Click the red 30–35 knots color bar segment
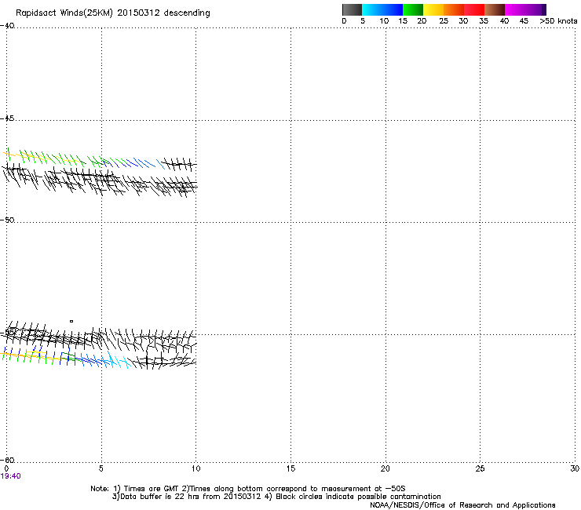Viewport: 581px width, 510px height. pyautogui.click(x=474, y=9)
